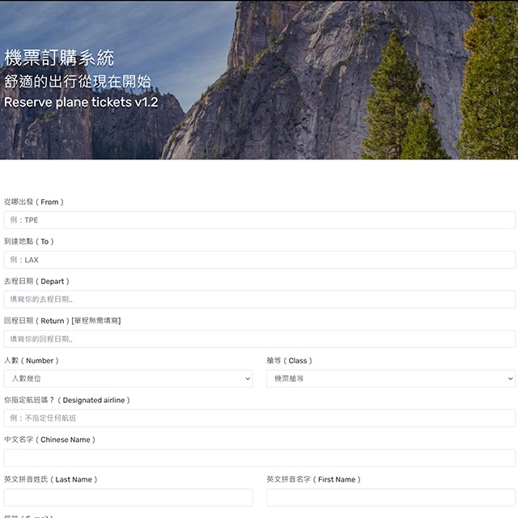Click the 去程日期 (Depart) label
This screenshot has height=518, width=518.
37,281
